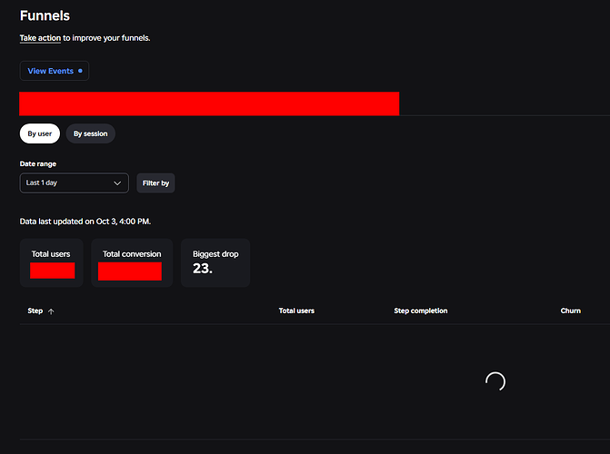The width and height of the screenshot is (610, 454).
Task: Open the View Events button
Action: click(54, 71)
